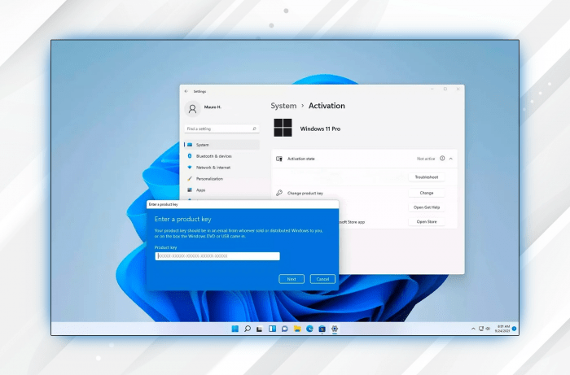
Task: Open Bluetooth & devices settings
Action: (213, 156)
